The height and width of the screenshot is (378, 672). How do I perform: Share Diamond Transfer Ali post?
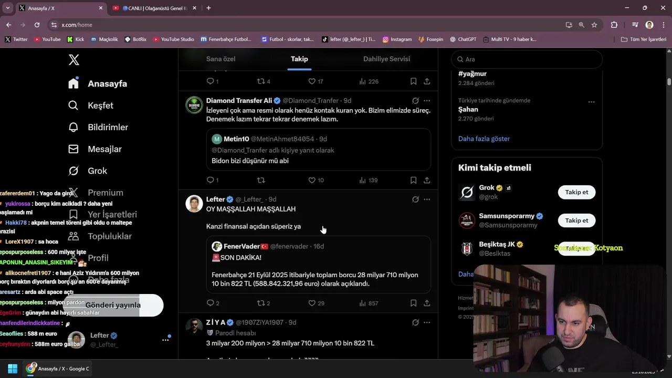click(x=427, y=180)
